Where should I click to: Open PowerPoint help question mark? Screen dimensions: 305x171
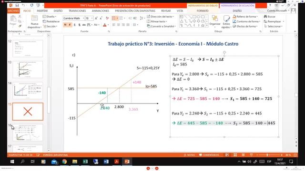click(x=270, y=5)
